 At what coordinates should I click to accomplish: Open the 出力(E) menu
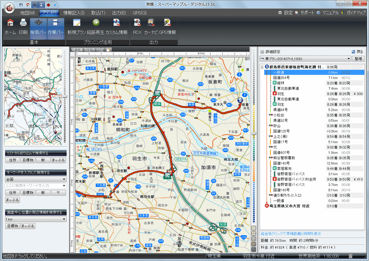(119, 13)
